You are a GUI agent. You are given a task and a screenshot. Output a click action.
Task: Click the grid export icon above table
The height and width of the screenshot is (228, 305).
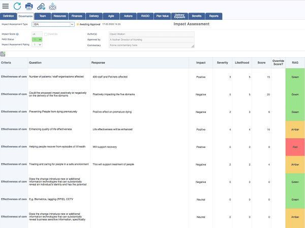click(x=3, y=54)
